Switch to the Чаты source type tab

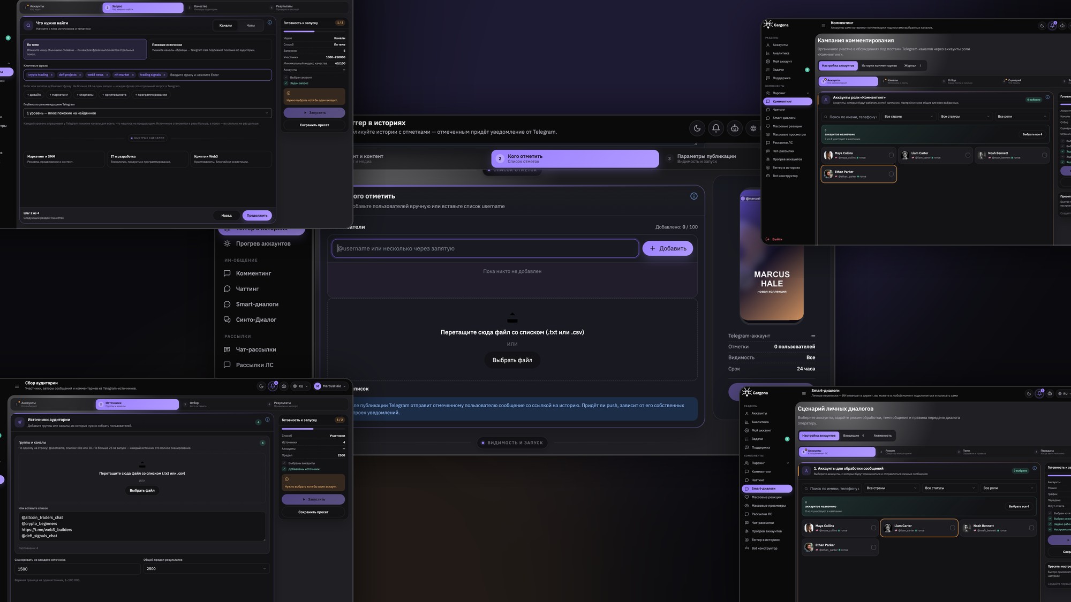click(251, 25)
